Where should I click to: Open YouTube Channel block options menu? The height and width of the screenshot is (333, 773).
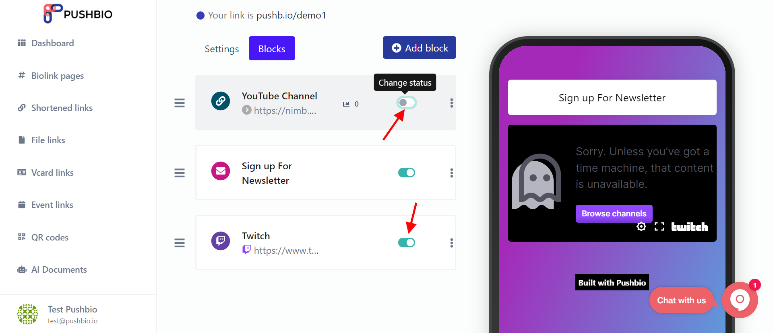[x=452, y=103]
